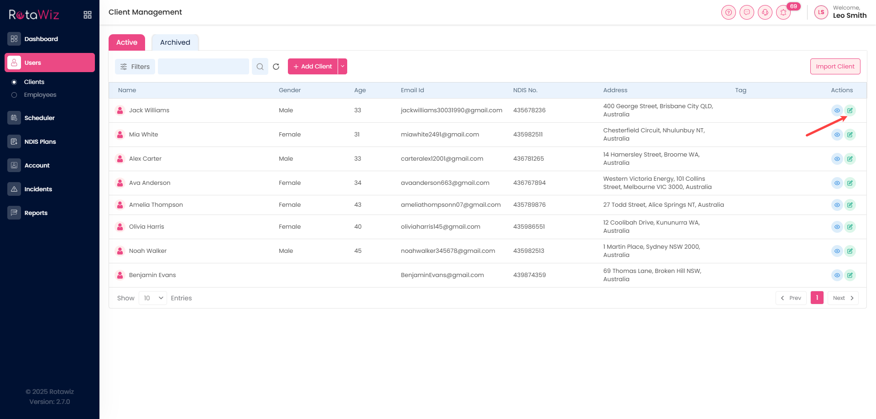Click the grid menu icon beside logo
The height and width of the screenshot is (419, 876).
tap(88, 15)
